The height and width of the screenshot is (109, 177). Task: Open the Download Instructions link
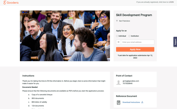(x=131, y=102)
